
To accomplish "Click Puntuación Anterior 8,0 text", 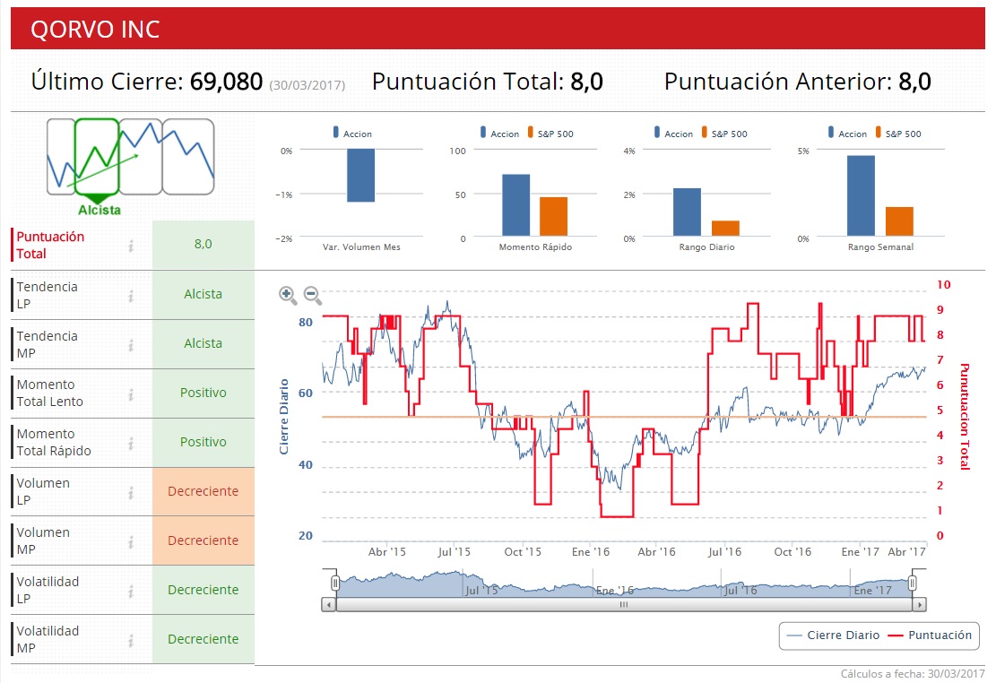I will 798,82.
